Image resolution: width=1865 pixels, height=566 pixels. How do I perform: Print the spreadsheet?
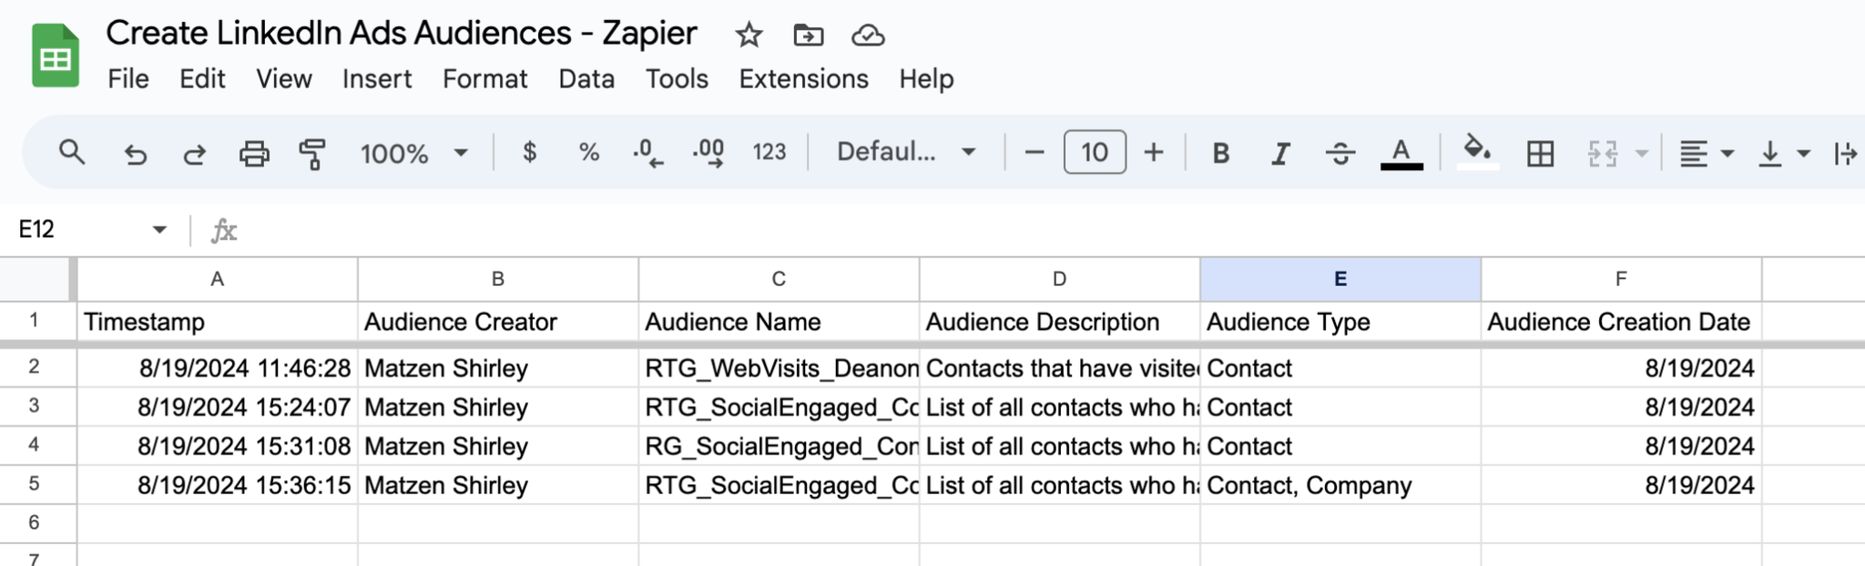pos(254,153)
